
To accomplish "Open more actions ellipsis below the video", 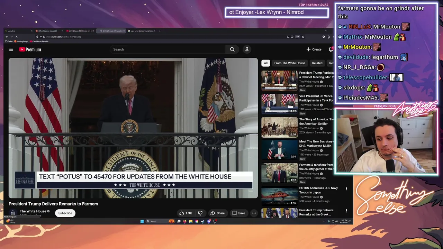I will point(254,213).
